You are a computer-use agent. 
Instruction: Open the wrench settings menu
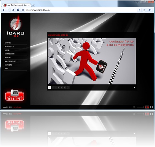150,10
